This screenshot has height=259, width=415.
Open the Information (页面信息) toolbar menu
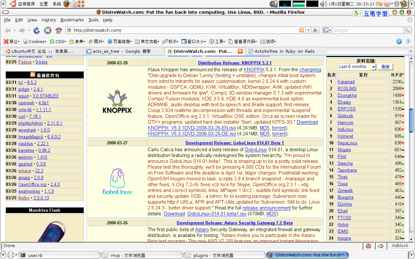pyautogui.click(x=120, y=41)
